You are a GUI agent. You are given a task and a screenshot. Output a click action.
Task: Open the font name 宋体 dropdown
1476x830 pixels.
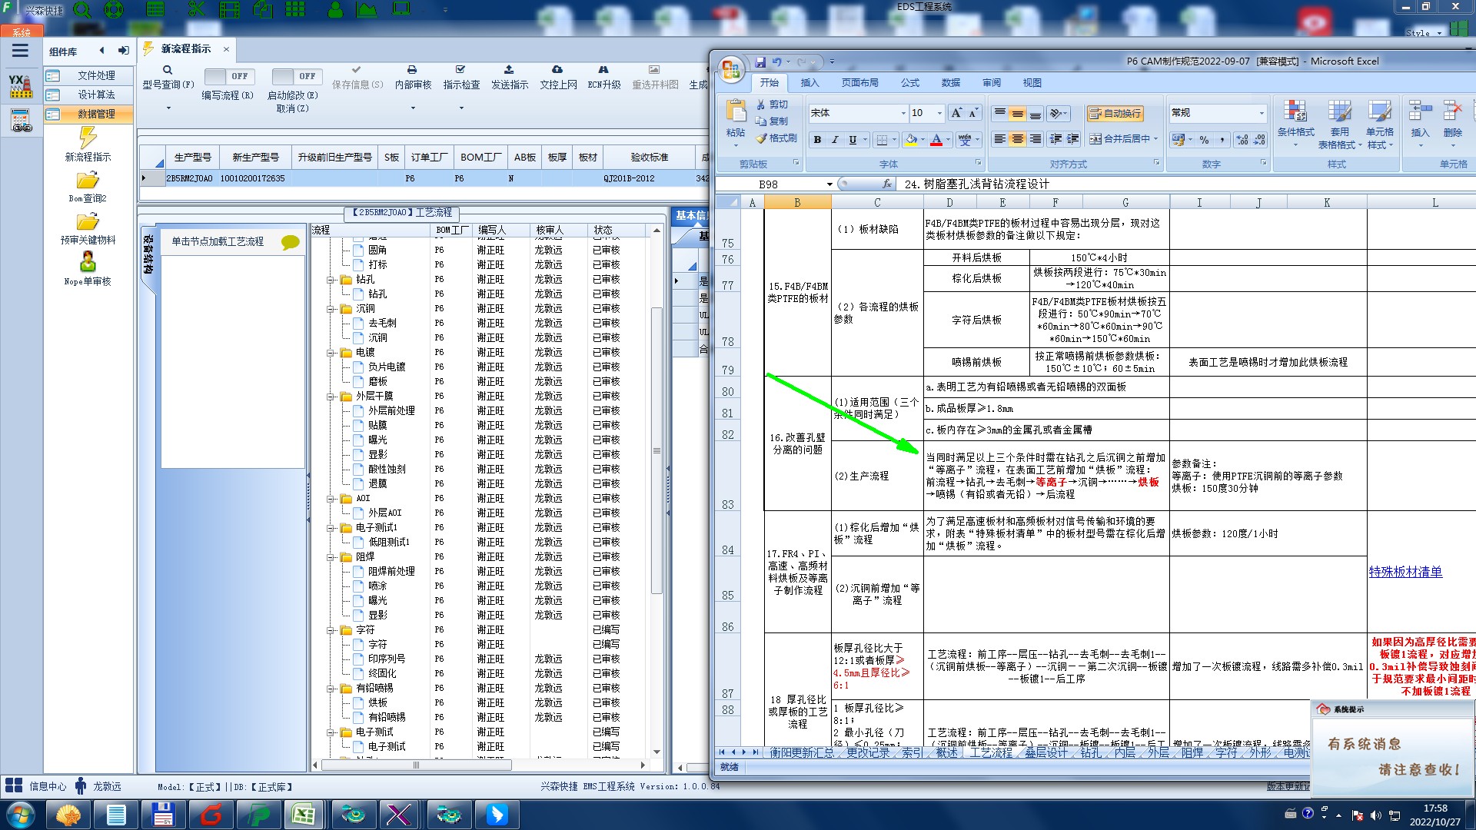click(x=903, y=114)
